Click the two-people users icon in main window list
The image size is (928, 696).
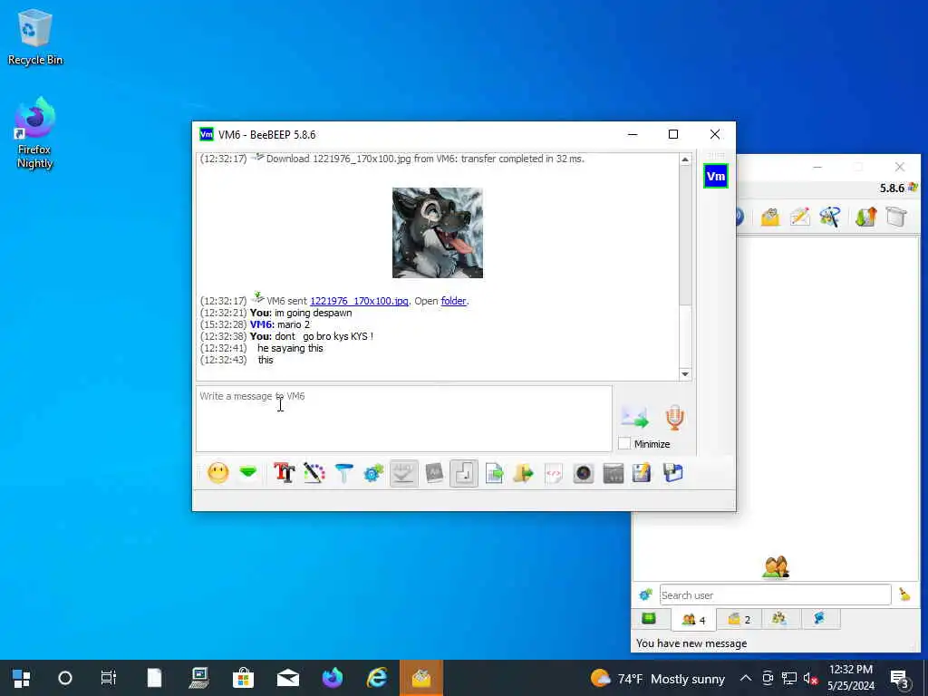(776, 566)
